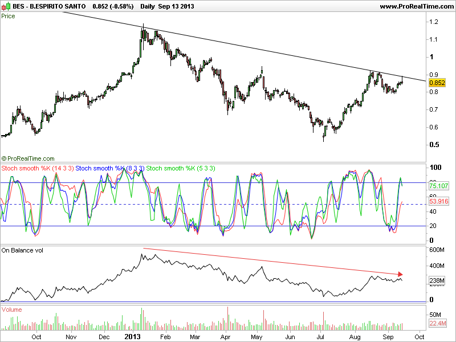Screen dimensions: 456x342
Task: Click the Aug month label on time axis
Action: [355, 337]
